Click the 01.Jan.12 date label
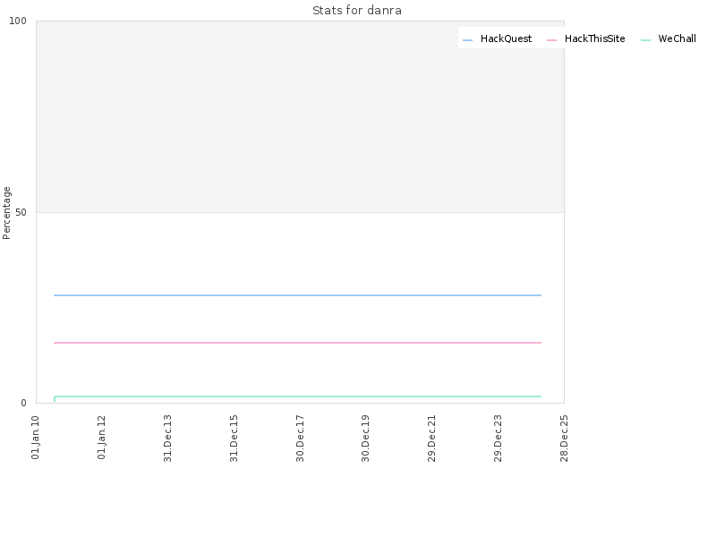Screen dimensions: 716x537 pyautogui.click(x=102, y=438)
